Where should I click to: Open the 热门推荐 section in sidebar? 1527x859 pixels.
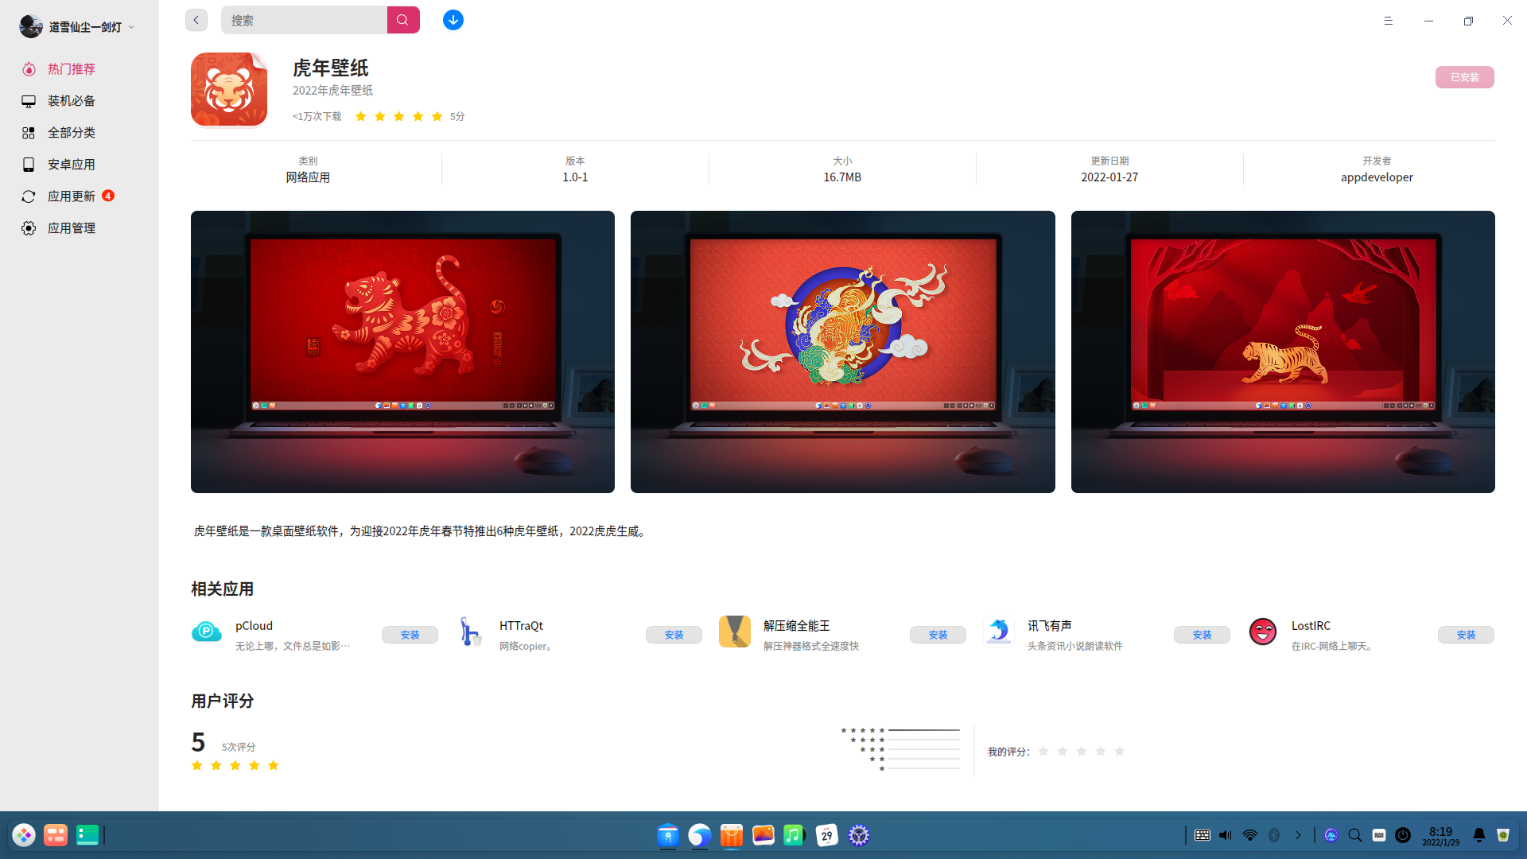tap(70, 69)
